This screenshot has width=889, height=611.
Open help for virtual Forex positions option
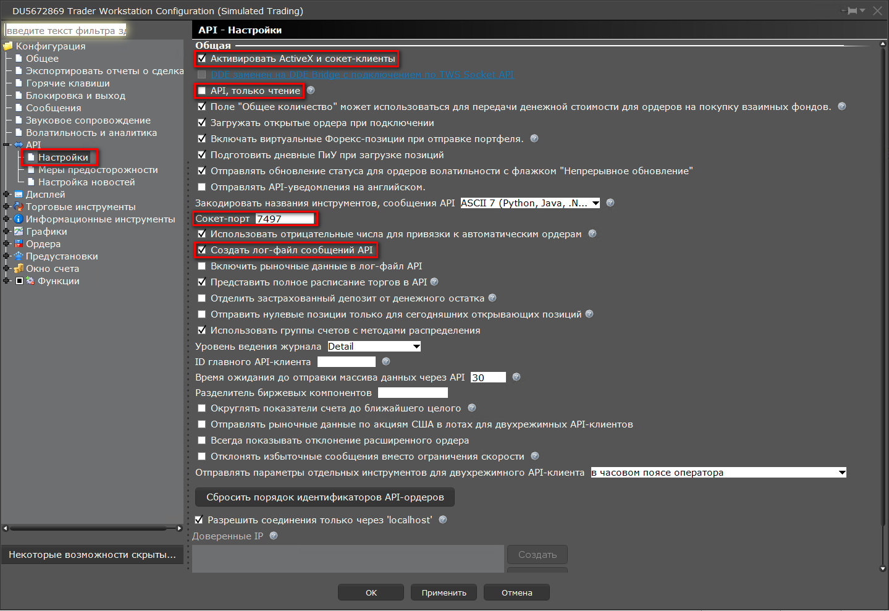(534, 138)
